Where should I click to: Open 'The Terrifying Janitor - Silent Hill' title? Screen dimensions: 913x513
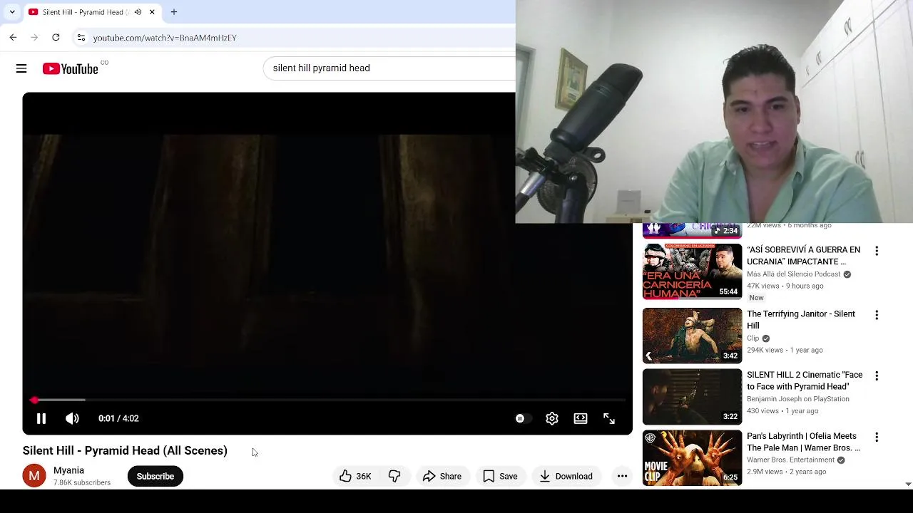tap(801, 320)
